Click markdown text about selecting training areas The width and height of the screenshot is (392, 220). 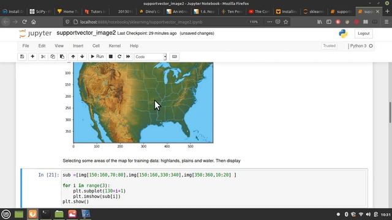(151, 161)
